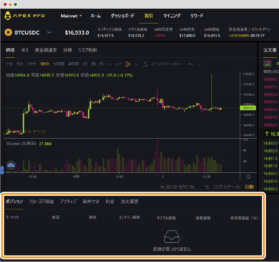Select the 注文書 order book tab
The width and height of the screenshot is (279, 262).
coord(270,50)
